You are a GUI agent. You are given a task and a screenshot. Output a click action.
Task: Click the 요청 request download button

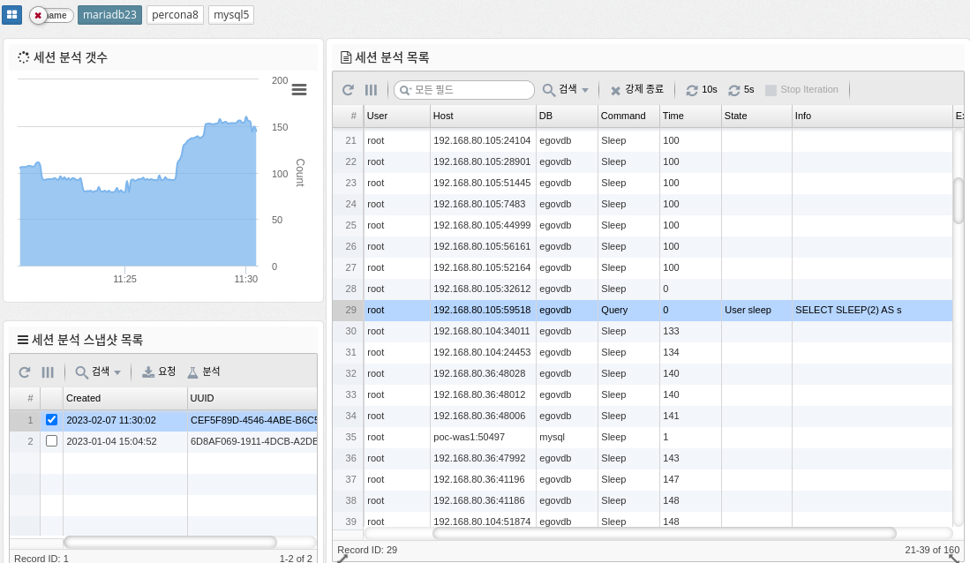[x=159, y=372]
